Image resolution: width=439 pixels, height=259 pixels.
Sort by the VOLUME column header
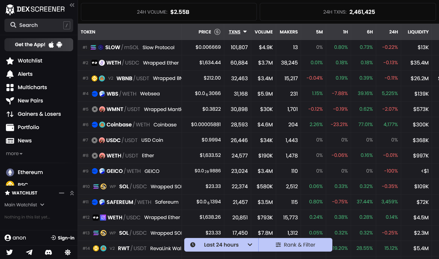(x=264, y=32)
